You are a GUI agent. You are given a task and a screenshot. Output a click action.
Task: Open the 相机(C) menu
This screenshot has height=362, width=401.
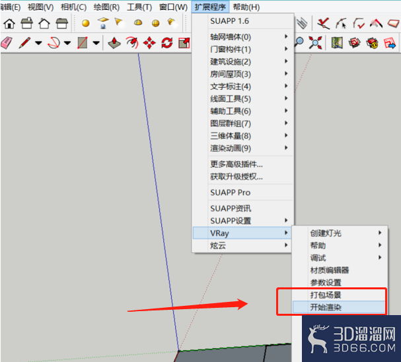(73, 7)
